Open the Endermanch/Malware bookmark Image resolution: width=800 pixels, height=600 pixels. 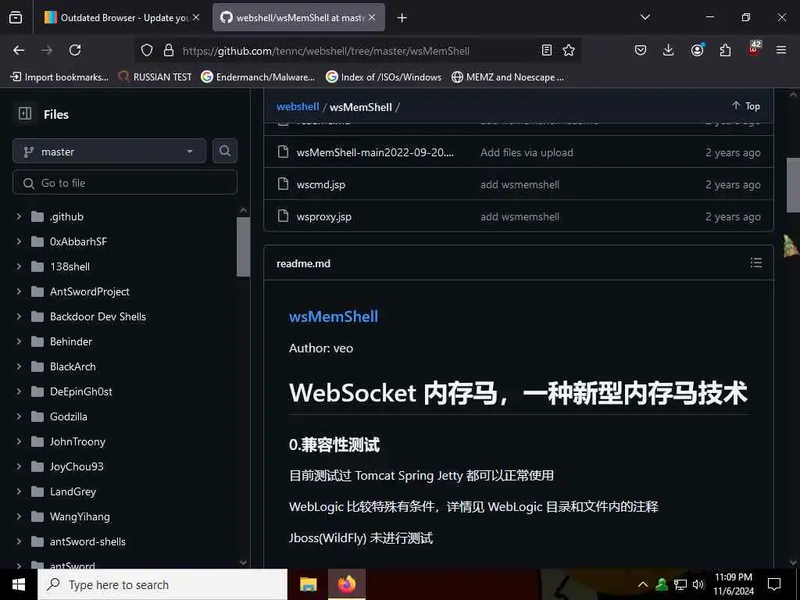tap(258, 77)
